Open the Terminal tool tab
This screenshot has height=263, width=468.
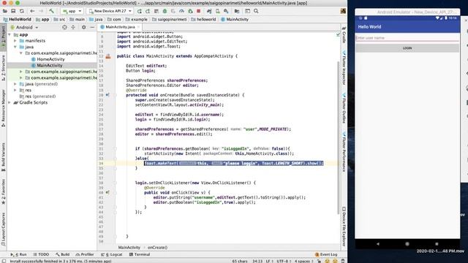click(140, 254)
